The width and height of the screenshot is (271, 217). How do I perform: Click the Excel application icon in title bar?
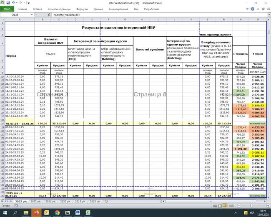tap(3, 3)
